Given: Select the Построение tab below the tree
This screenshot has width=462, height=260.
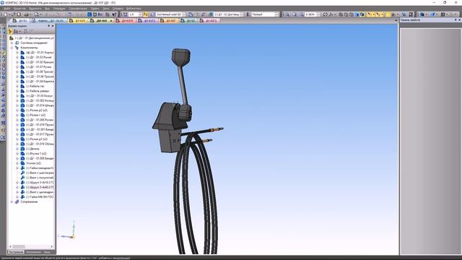Looking at the screenshot, I should coord(16,252).
